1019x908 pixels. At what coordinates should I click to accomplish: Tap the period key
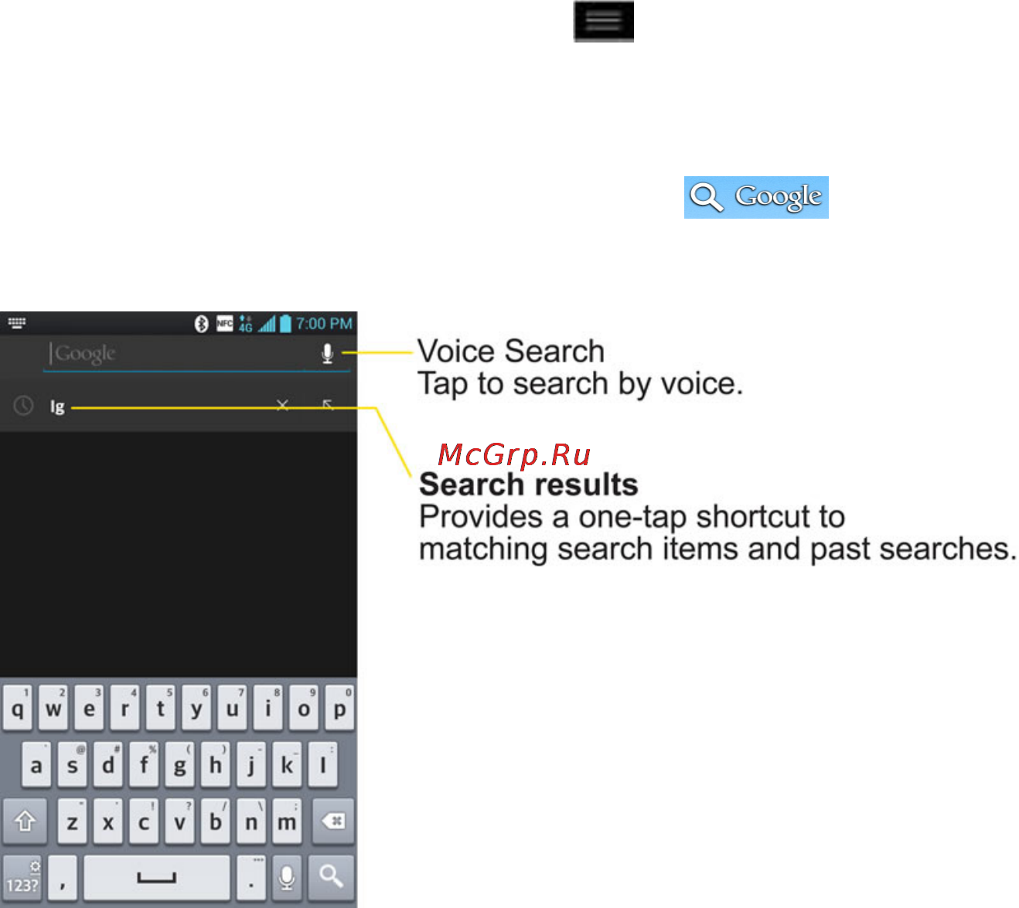[x=250, y=878]
